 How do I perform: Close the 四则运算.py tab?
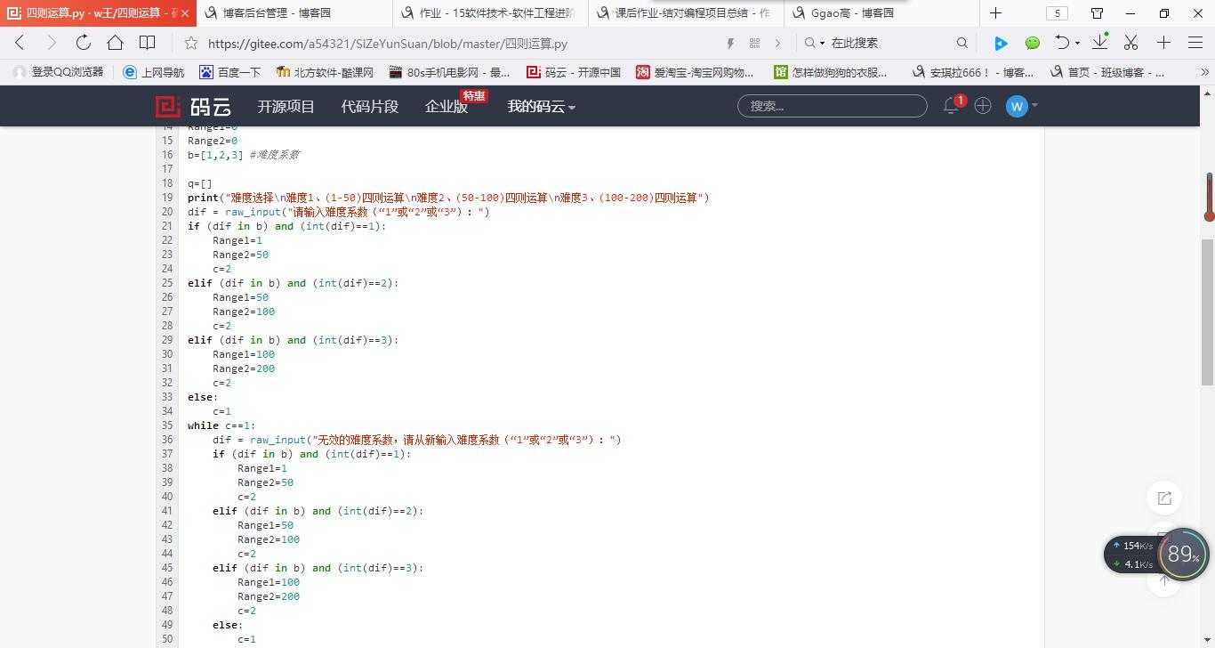click(185, 13)
